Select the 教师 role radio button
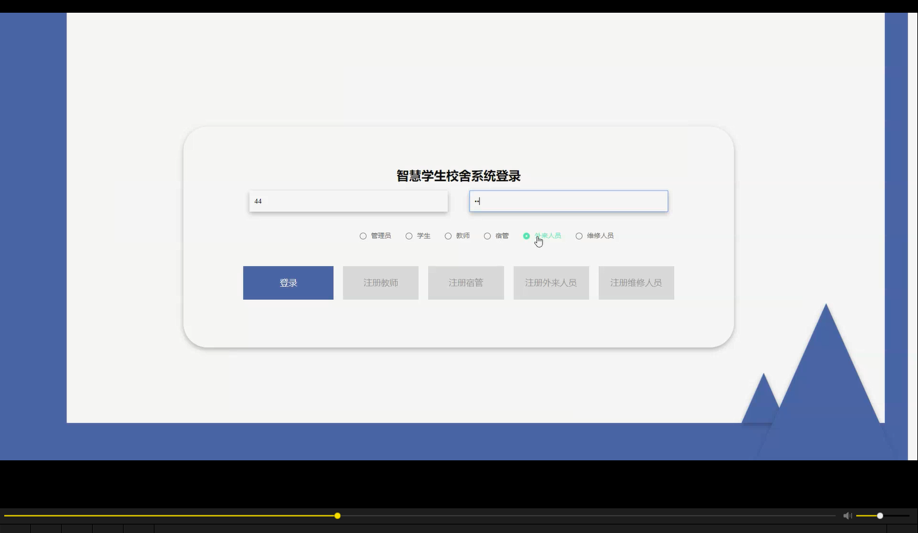This screenshot has width=918, height=533. [447, 236]
